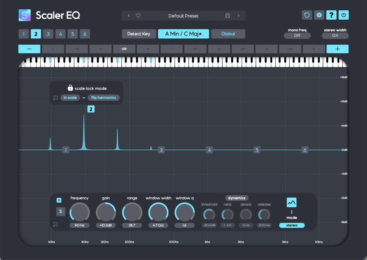Click the flip harmonics button
Image resolution: width=367 pixels, height=260 pixels.
pyautogui.click(x=104, y=97)
